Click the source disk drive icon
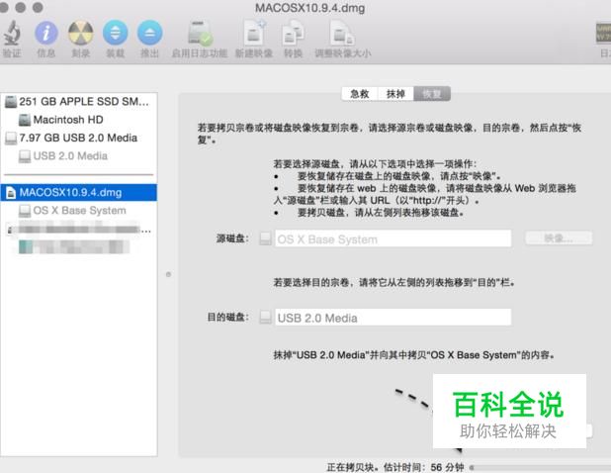 point(265,238)
